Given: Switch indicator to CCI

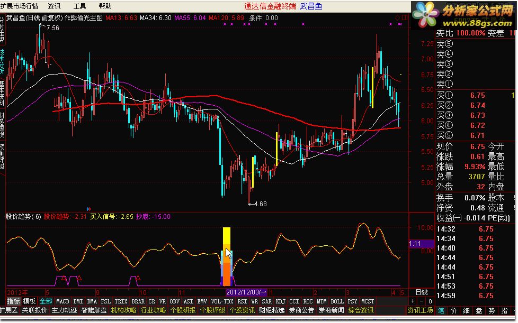Looking at the screenshot, I should 294,301.
